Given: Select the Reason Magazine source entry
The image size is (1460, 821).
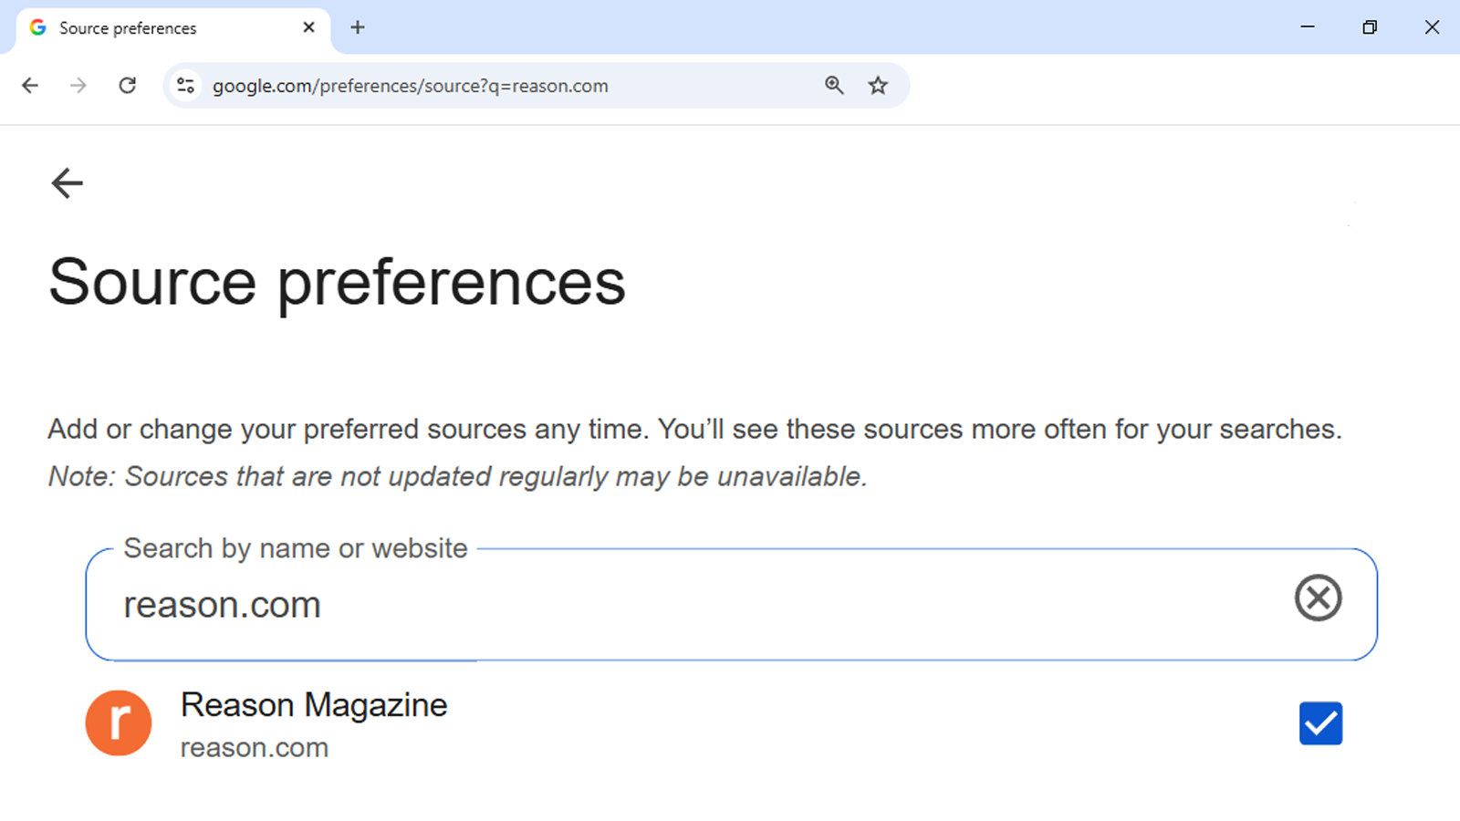Looking at the screenshot, I should [x=314, y=704].
